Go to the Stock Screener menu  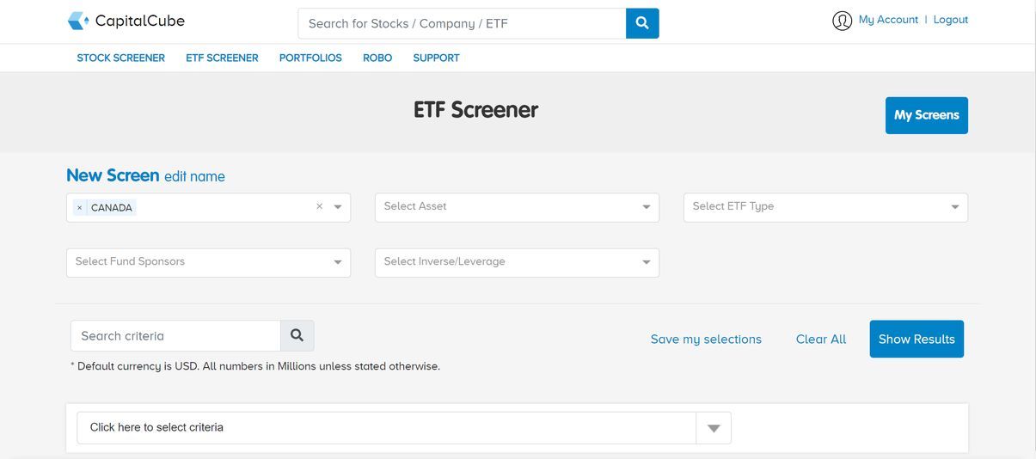pyautogui.click(x=121, y=58)
